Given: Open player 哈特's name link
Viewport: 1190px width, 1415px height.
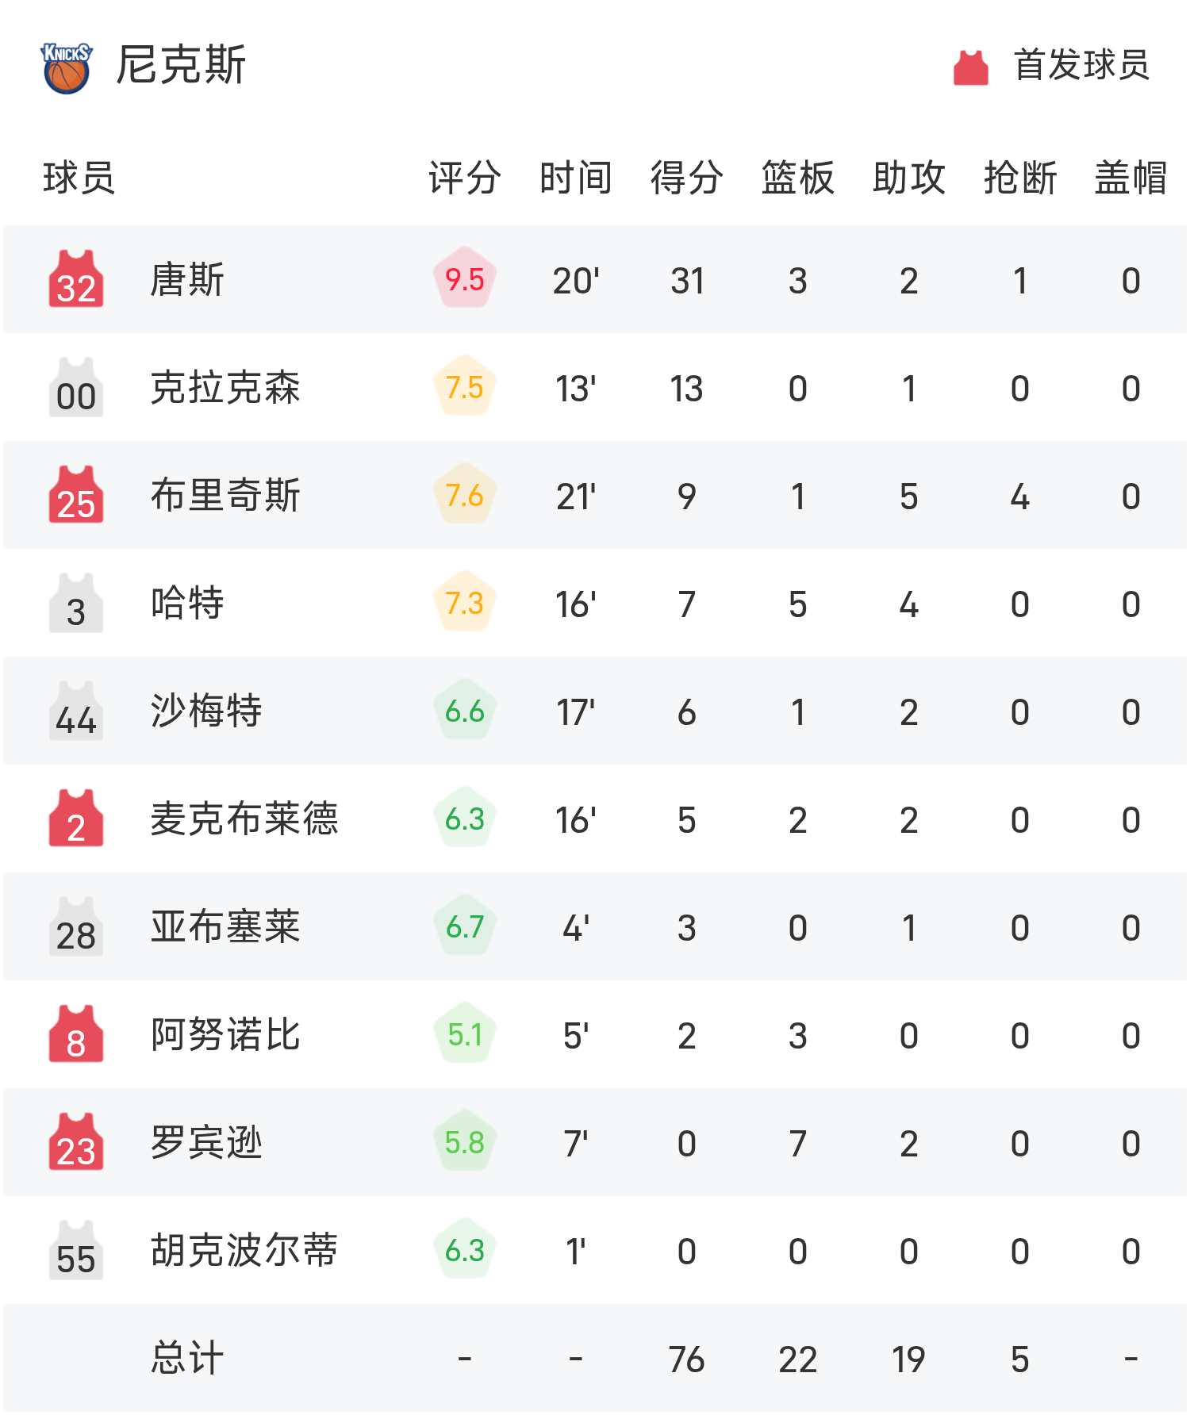Looking at the screenshot, I should point(187,604).
